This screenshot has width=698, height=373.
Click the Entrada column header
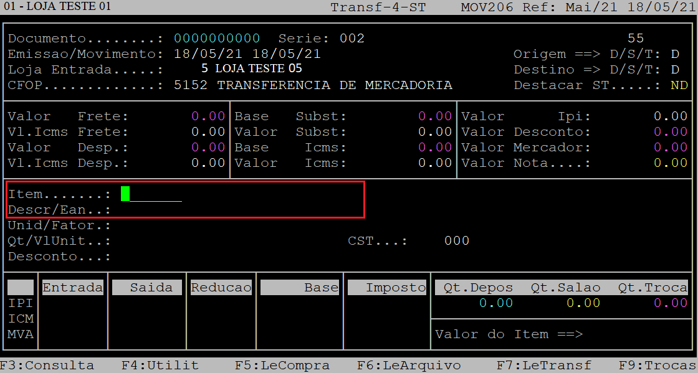pos(73,288)
